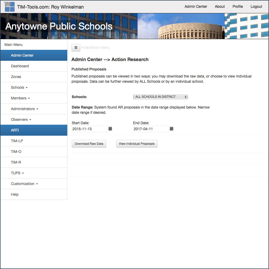
Task: Expand the Observers sidebar menu
Action: click(x=34, y=119)
